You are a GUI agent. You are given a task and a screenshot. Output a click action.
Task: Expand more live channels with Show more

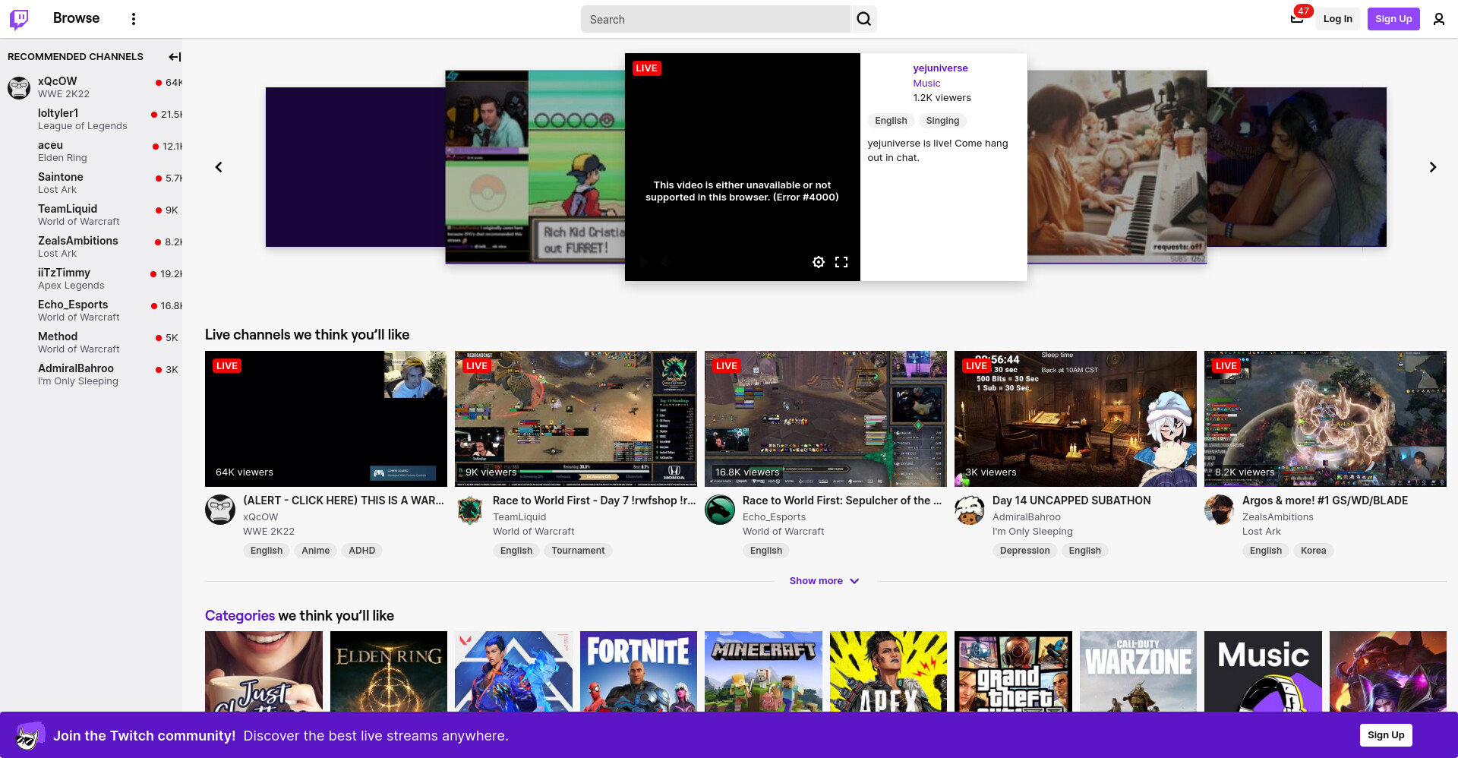[825, 581]
